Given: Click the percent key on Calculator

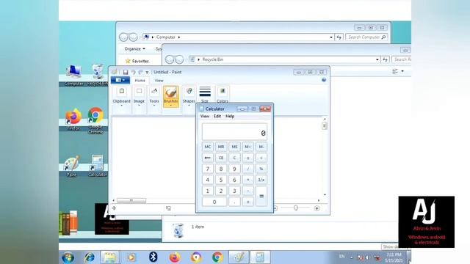Looking at the screenshot, I should [x=261, y=169].
